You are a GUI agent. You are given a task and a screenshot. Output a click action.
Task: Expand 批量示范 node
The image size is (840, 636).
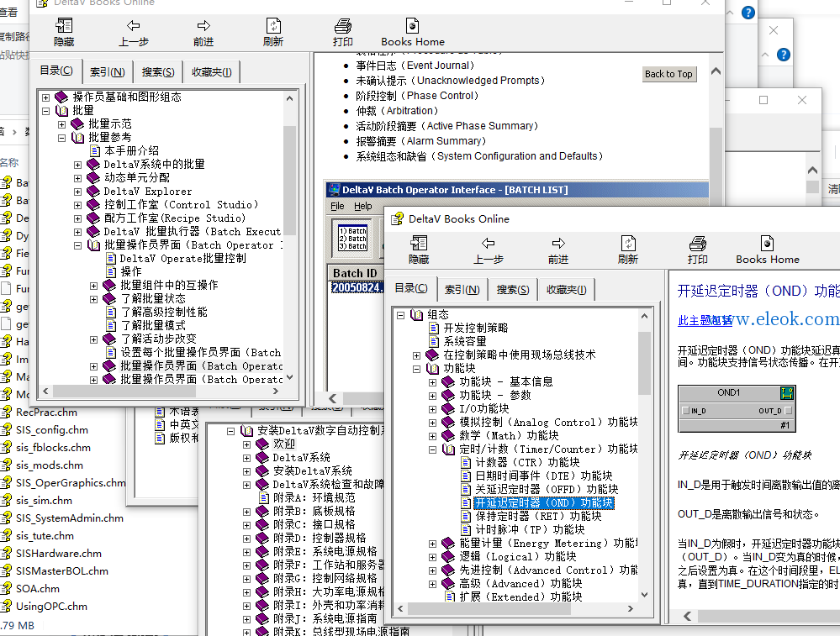pyautogui.click(x=62, y=124)
